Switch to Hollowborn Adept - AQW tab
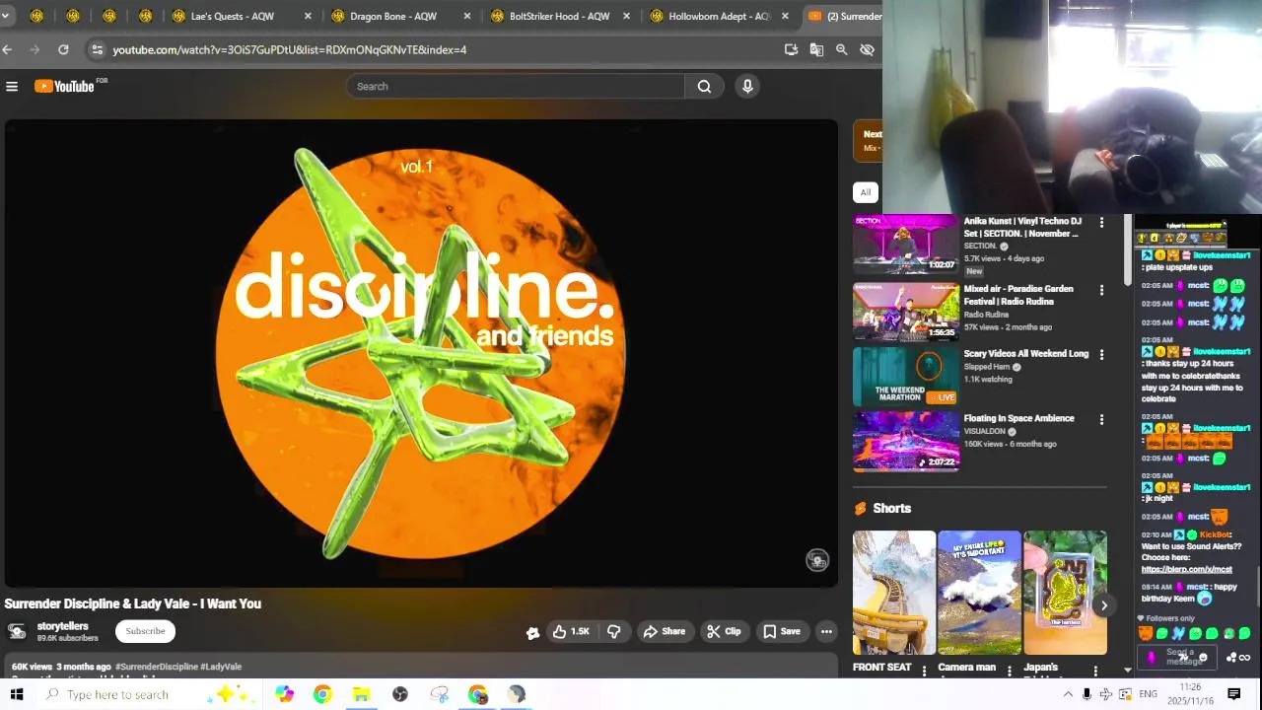This screenshot has height=710, width=1262. [x=719, y=16]
